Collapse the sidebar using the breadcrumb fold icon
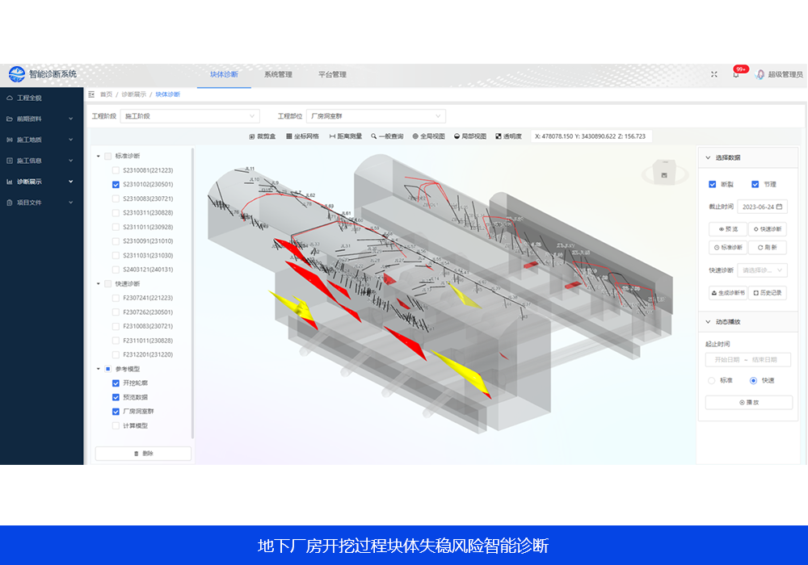Image resolution: width=808 pixels, height=565 pixels. pyautogui.click(x=91, y=94)
